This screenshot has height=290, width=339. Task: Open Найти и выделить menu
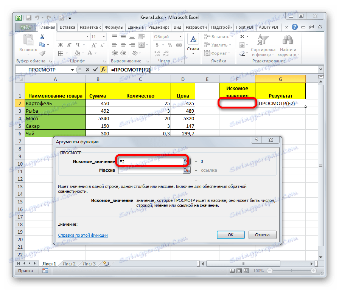coord(288,45)
